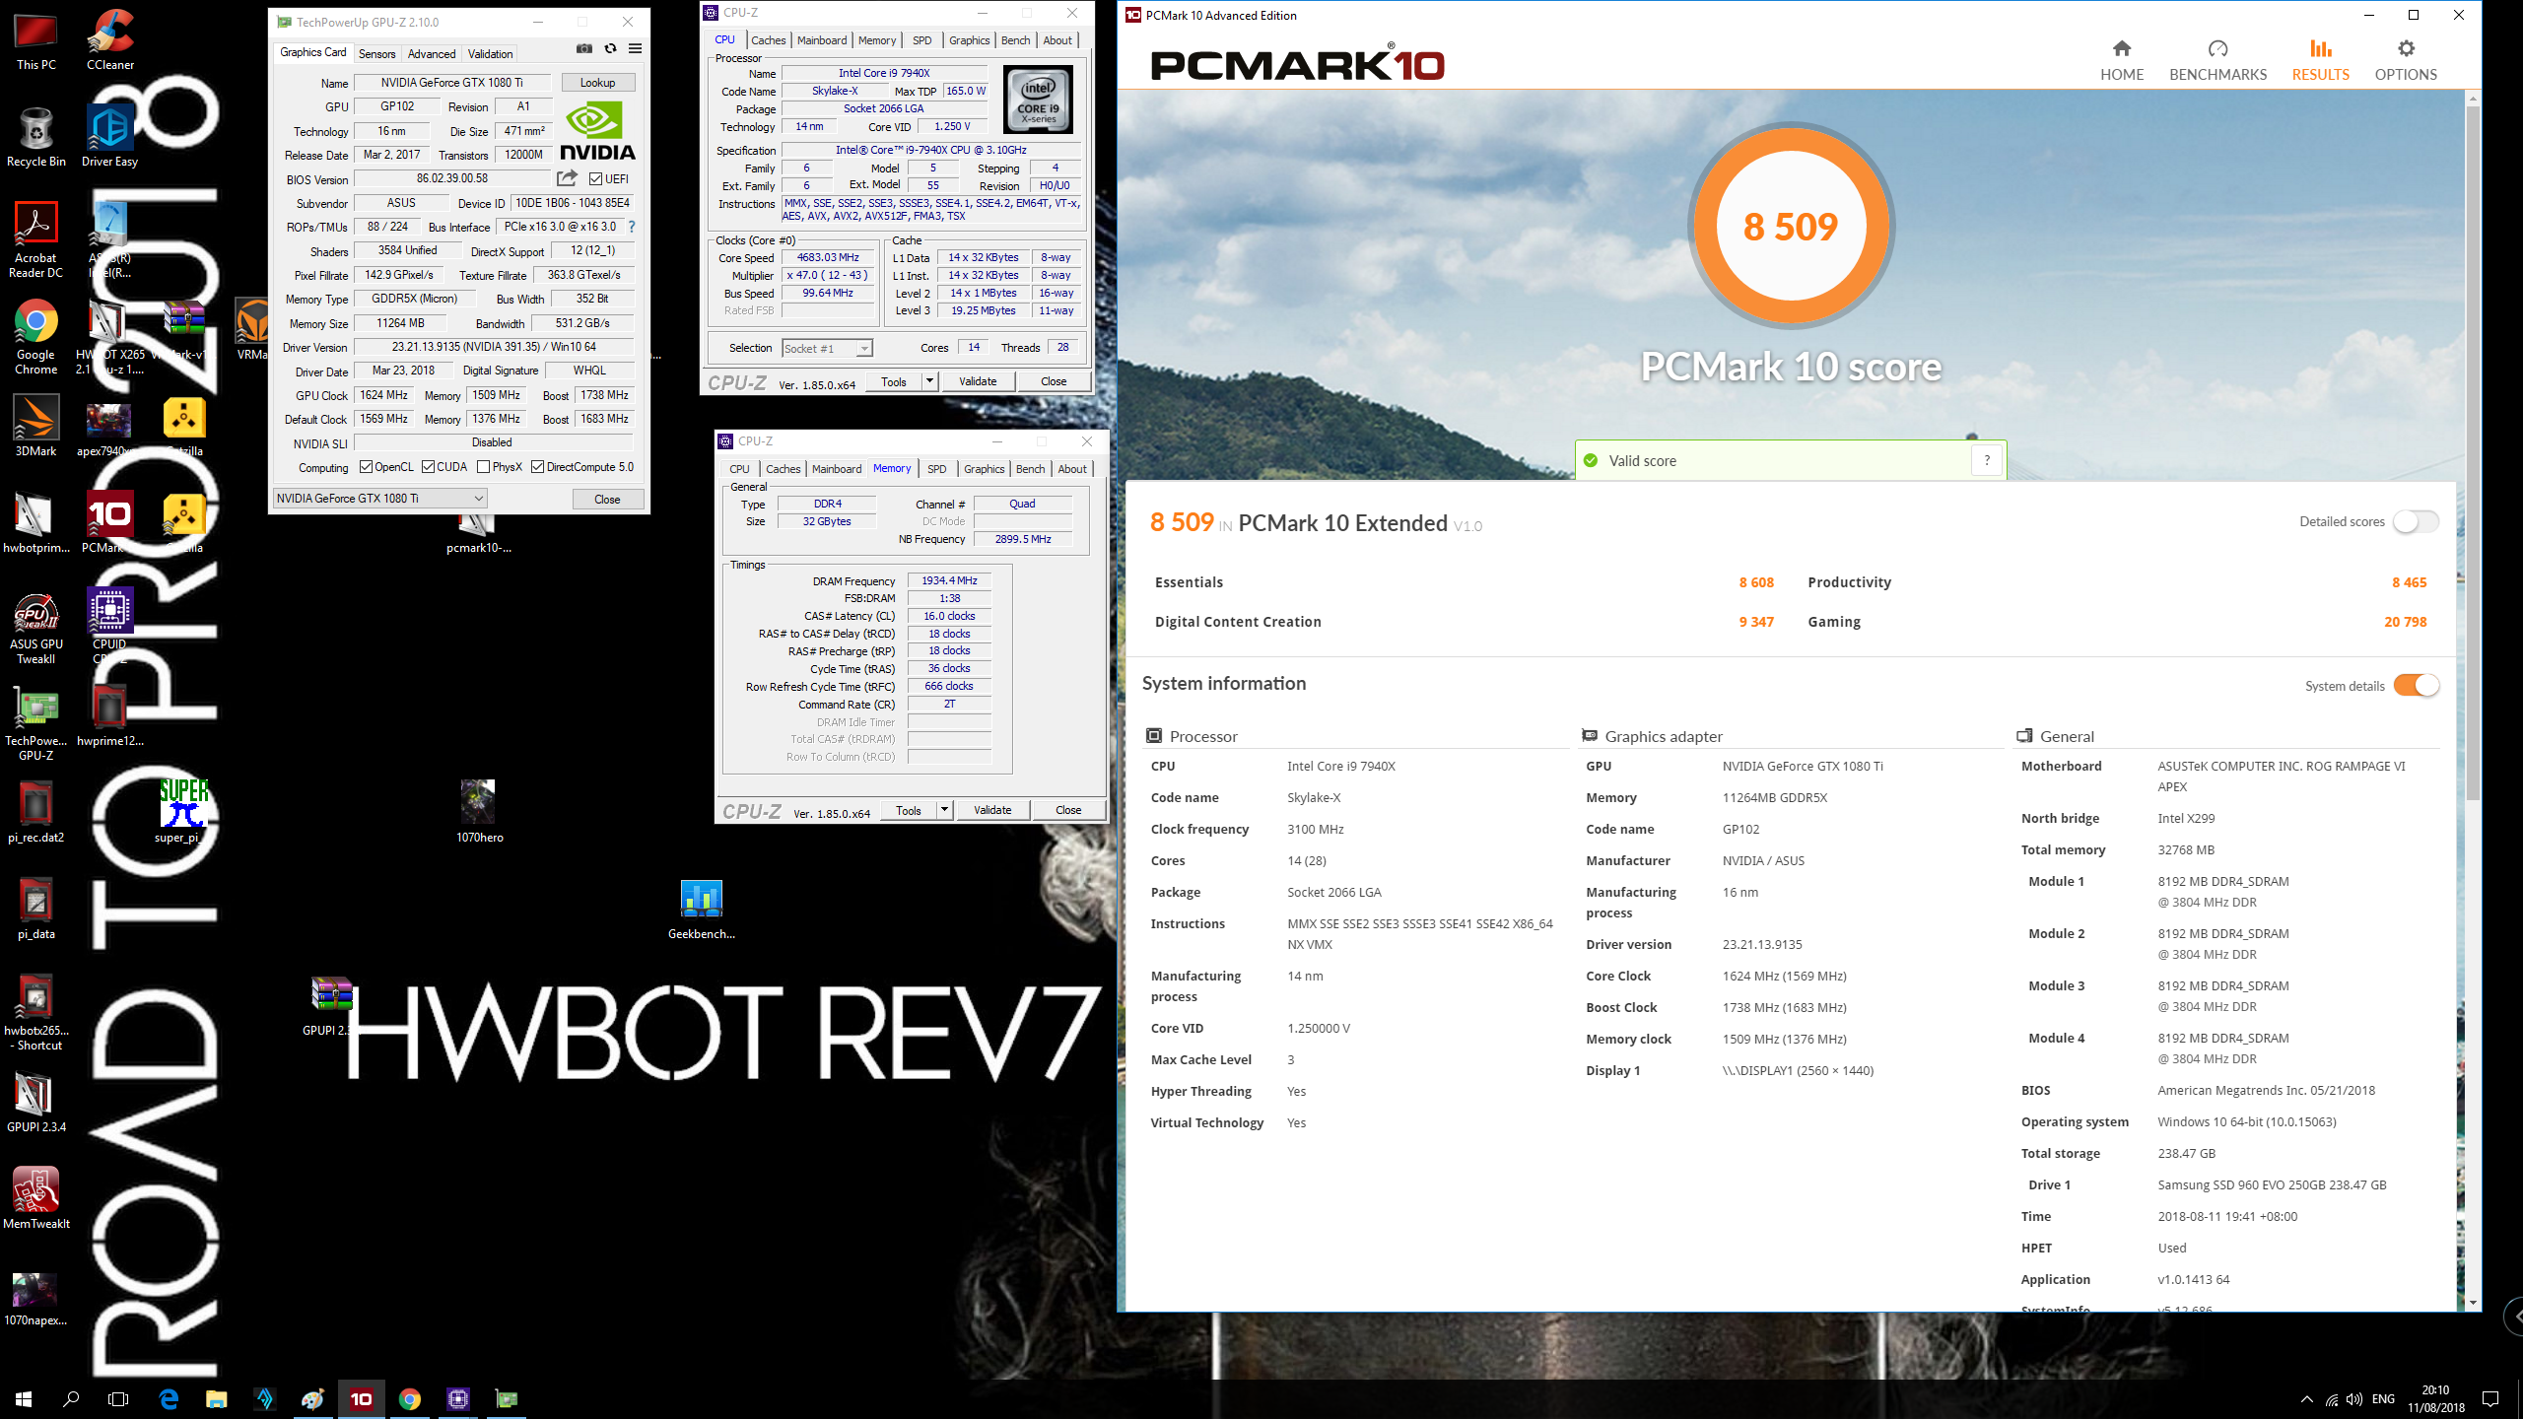Click the GPU-Z Lookup button

(x=597, y=83)
